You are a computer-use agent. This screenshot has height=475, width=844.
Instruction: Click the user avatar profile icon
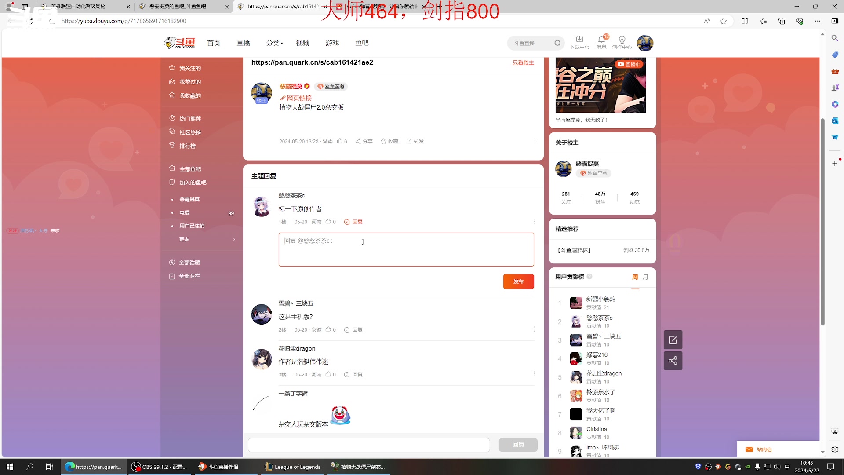tap(645, 42)
